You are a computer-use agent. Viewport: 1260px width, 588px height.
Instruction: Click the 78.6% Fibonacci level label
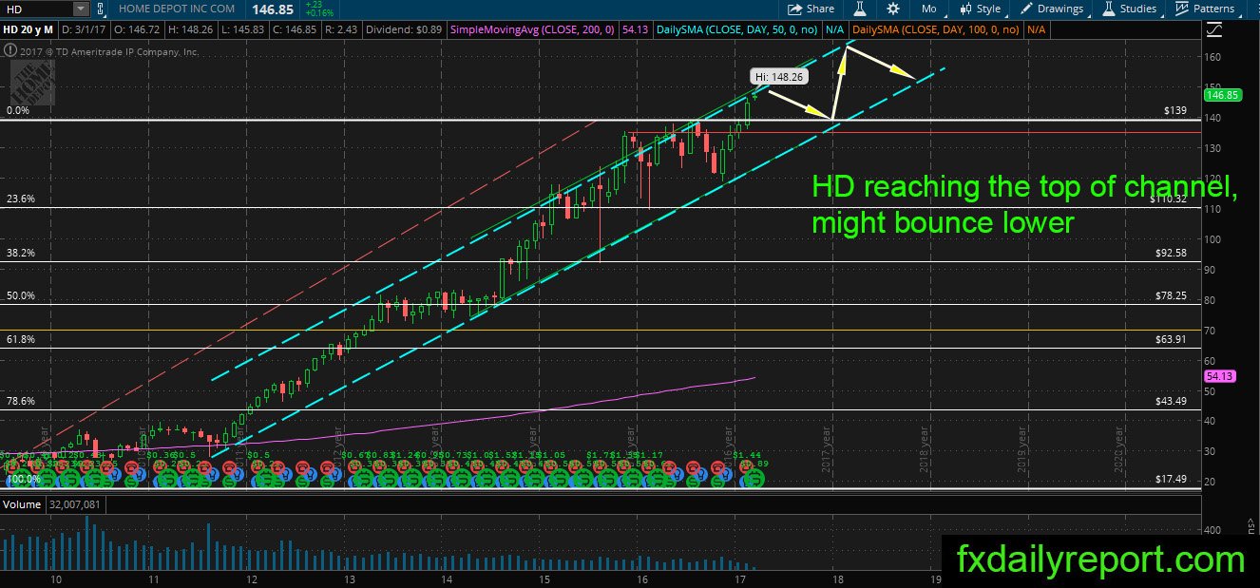click(x=20, y=402)
